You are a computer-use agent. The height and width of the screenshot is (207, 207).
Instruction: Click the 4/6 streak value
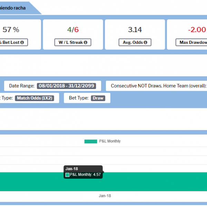pyautogui.click(x=73, y=30)
